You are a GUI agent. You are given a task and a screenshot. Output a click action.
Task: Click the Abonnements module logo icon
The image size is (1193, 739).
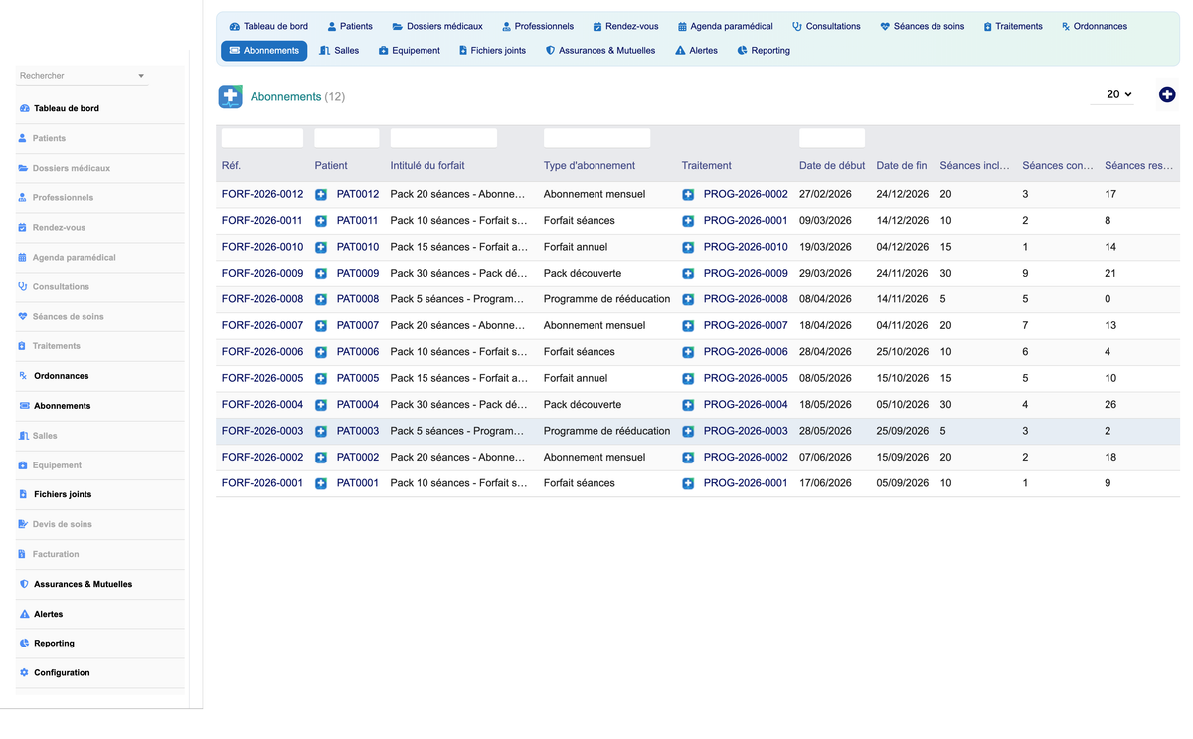[230, 96]
